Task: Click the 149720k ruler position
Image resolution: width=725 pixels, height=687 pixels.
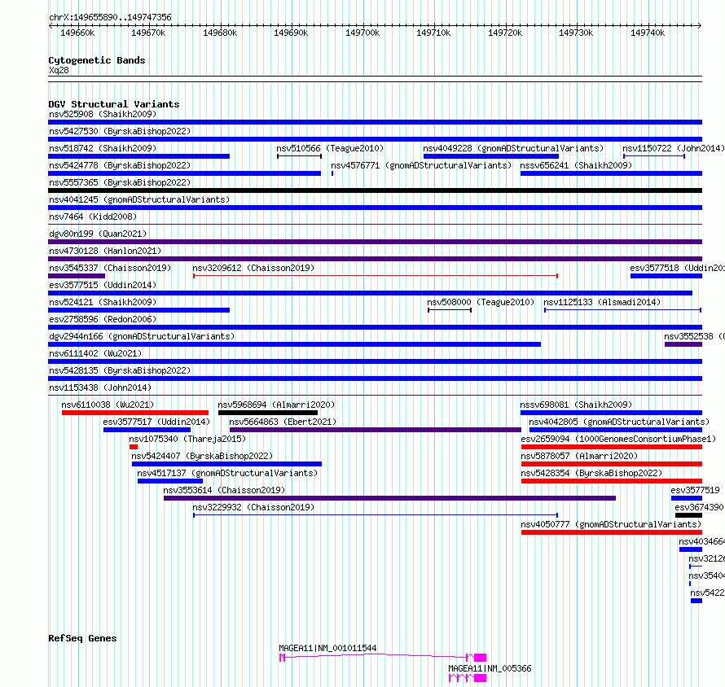Action: pos(505,33)
